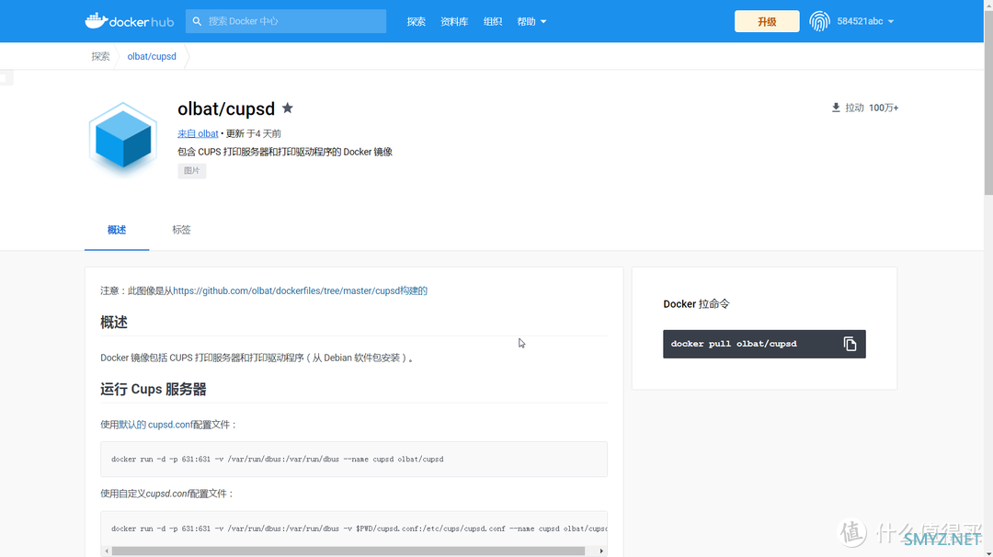Click the Docker Hub logo
This screenshot has width=993, height=557.
point(130,21)
